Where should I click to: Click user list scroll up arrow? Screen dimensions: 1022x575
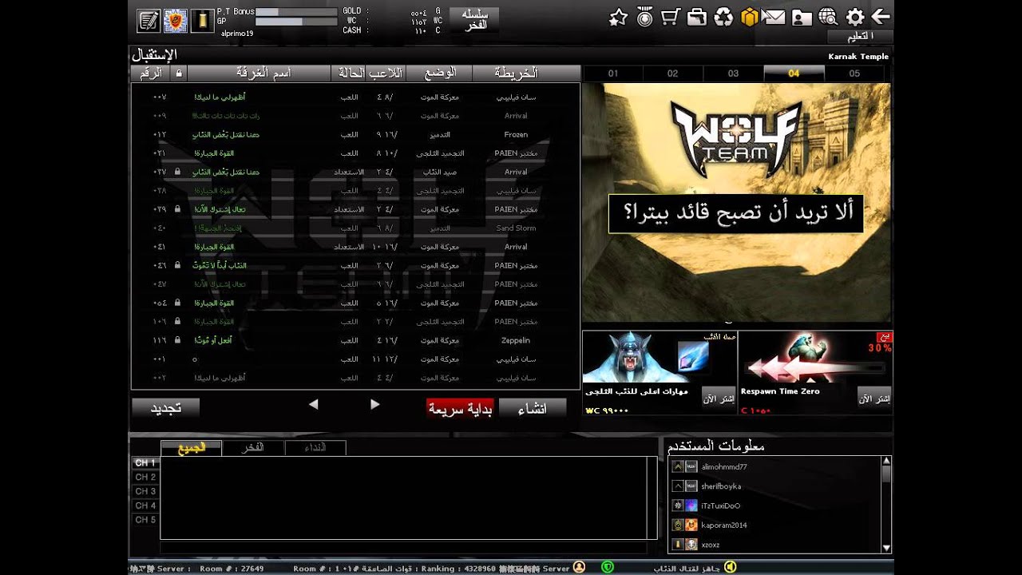(x=886, y=461)
